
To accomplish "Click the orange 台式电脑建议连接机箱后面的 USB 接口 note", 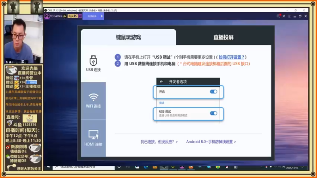I will 214,64.
